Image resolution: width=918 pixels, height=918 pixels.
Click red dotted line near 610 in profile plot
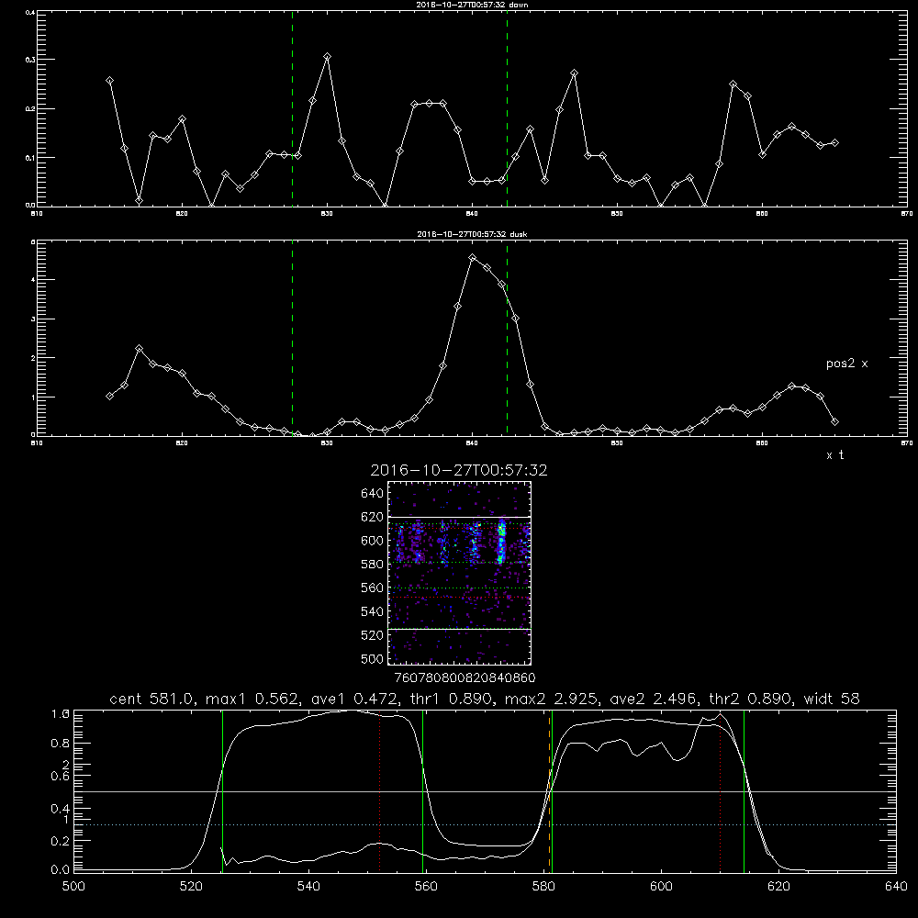click(720, 791)
